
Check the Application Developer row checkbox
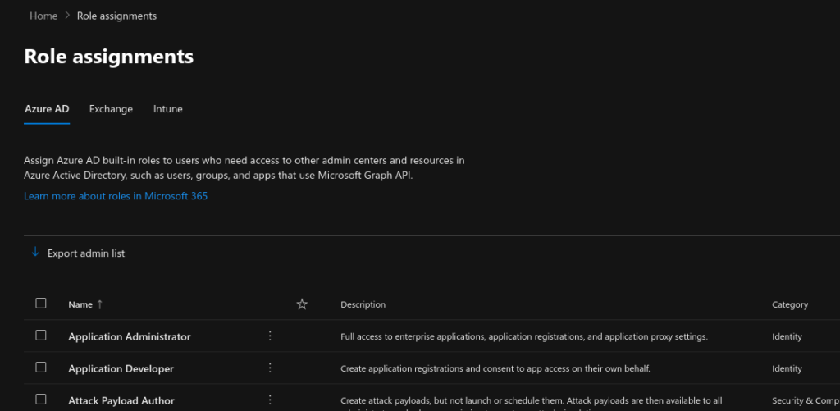[41, 368]
